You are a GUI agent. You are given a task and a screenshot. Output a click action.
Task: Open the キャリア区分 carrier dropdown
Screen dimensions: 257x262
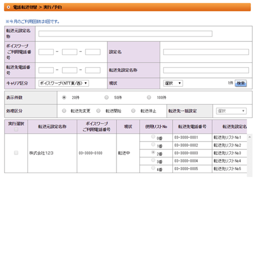64,83
